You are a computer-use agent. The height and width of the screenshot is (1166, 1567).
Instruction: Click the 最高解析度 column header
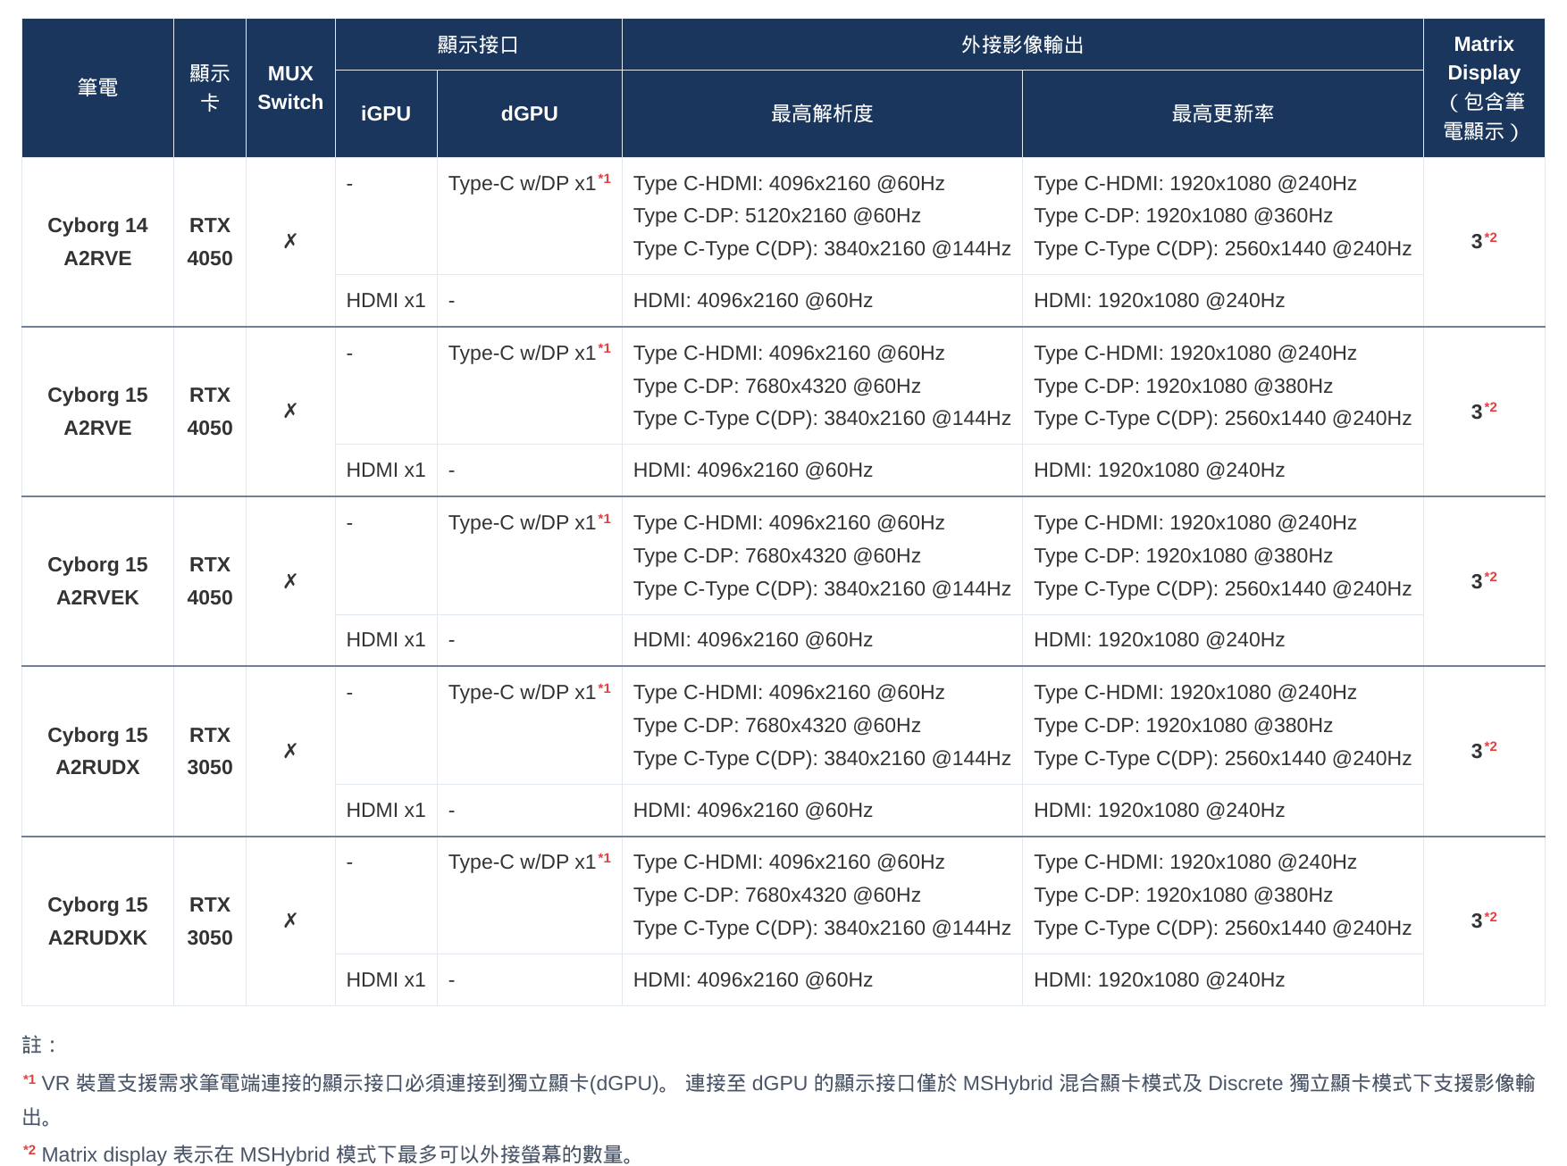822,113
